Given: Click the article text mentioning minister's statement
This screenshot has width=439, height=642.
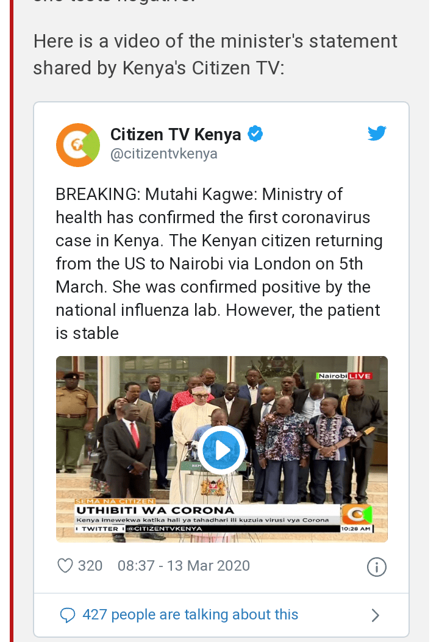Looking at the screenshot, I should pyautogui.click(x=215, y=54).
